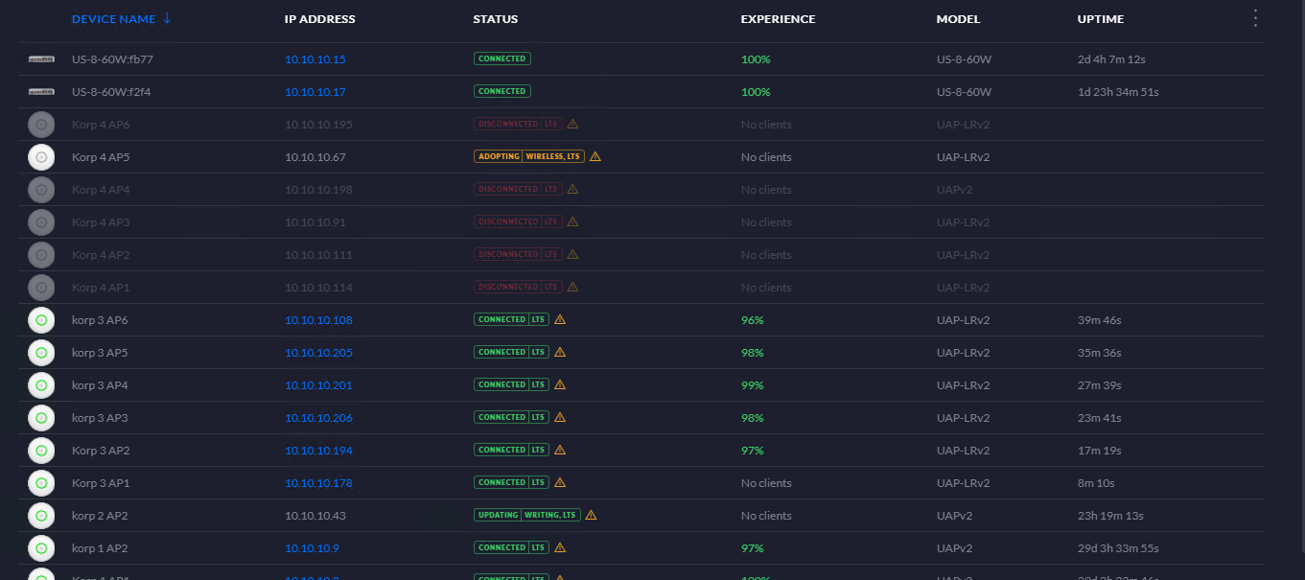Sort devices by Uptime column header

coord(1101,19)
